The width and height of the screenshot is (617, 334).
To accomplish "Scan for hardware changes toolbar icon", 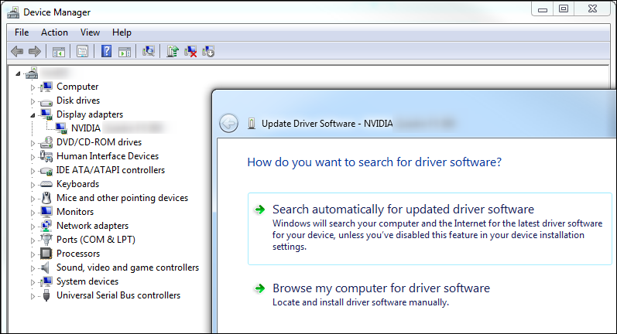I will click(x=149, y=51).
